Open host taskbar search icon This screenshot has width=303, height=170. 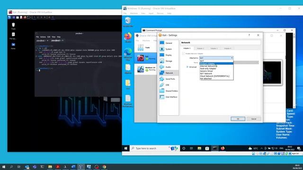pos(11,167)
